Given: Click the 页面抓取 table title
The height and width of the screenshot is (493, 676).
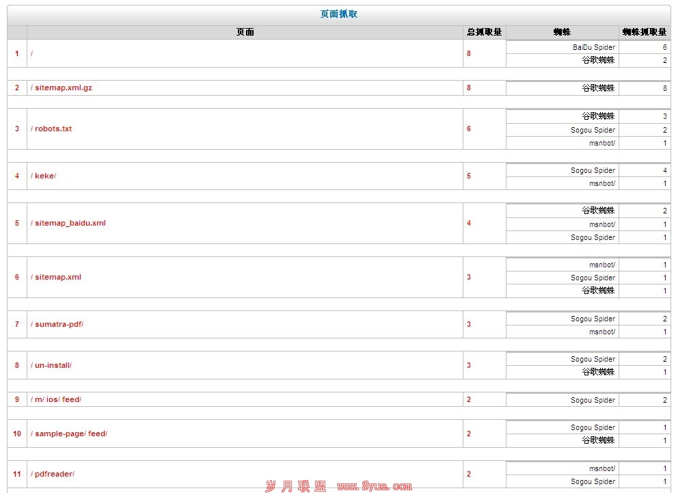Looking at the screenshot, I should [338, 14].
